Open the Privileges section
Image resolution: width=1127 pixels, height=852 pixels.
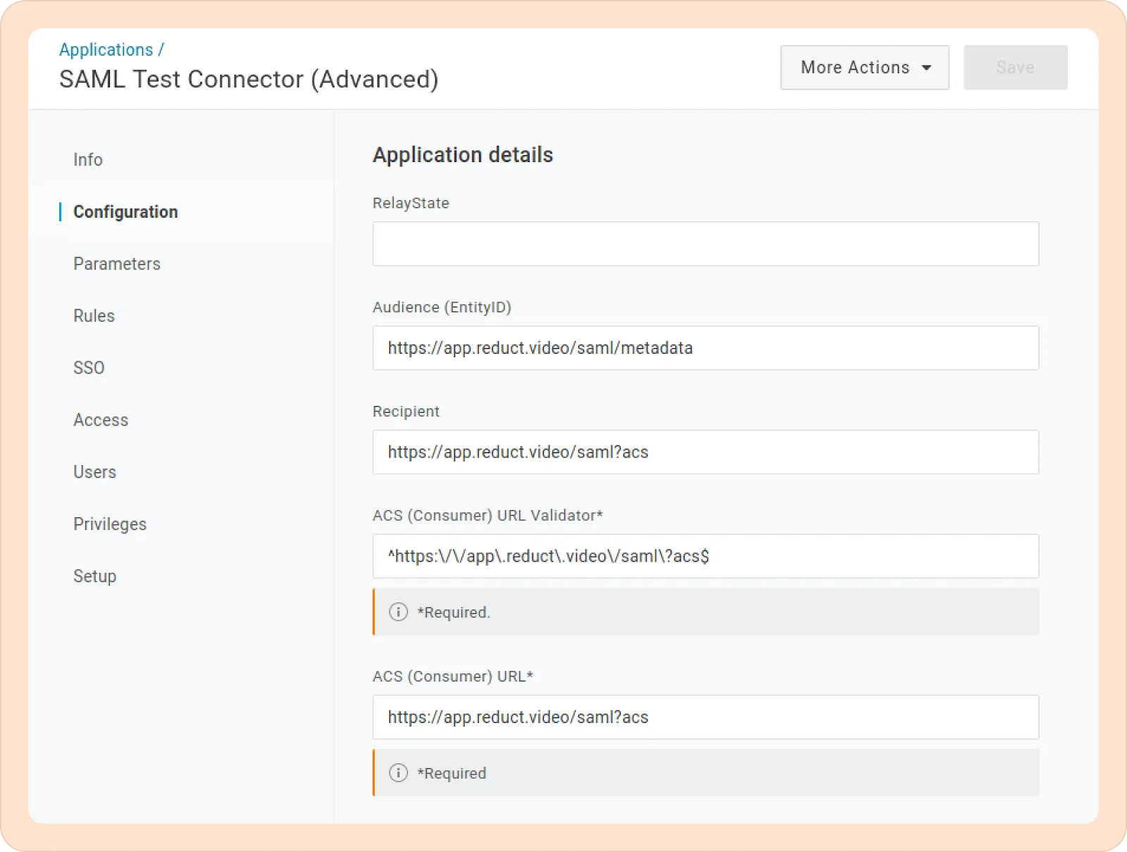pos(110,524)
